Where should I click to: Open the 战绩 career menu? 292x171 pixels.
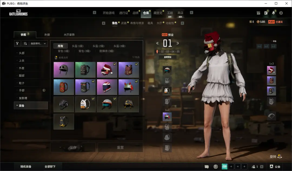click(x=135, y=13)
